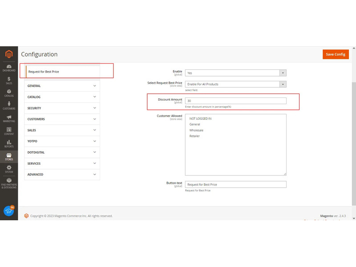Click the scrollbar up arrow
Viewport: 356px width, 267px height.
[354, 49]
